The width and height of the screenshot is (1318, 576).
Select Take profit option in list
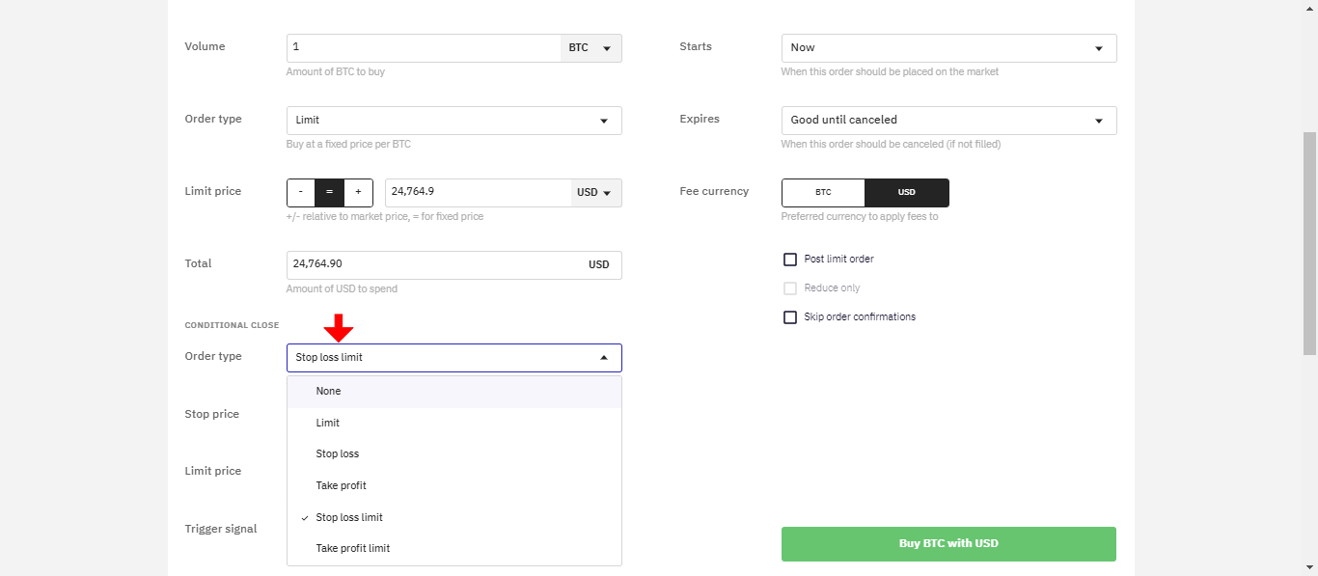click(342, 486)
